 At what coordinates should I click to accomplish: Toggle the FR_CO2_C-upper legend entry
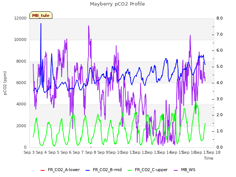(147, 170)
